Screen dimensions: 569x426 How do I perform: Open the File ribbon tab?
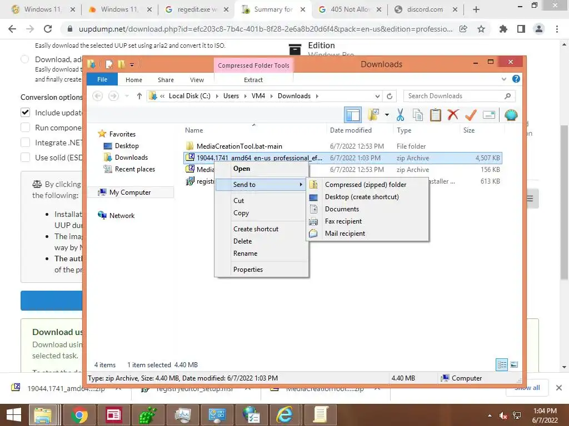click(102, 79)
